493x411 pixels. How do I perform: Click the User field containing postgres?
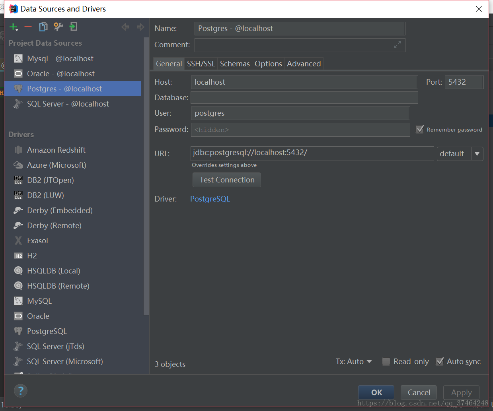coord(300,113)
